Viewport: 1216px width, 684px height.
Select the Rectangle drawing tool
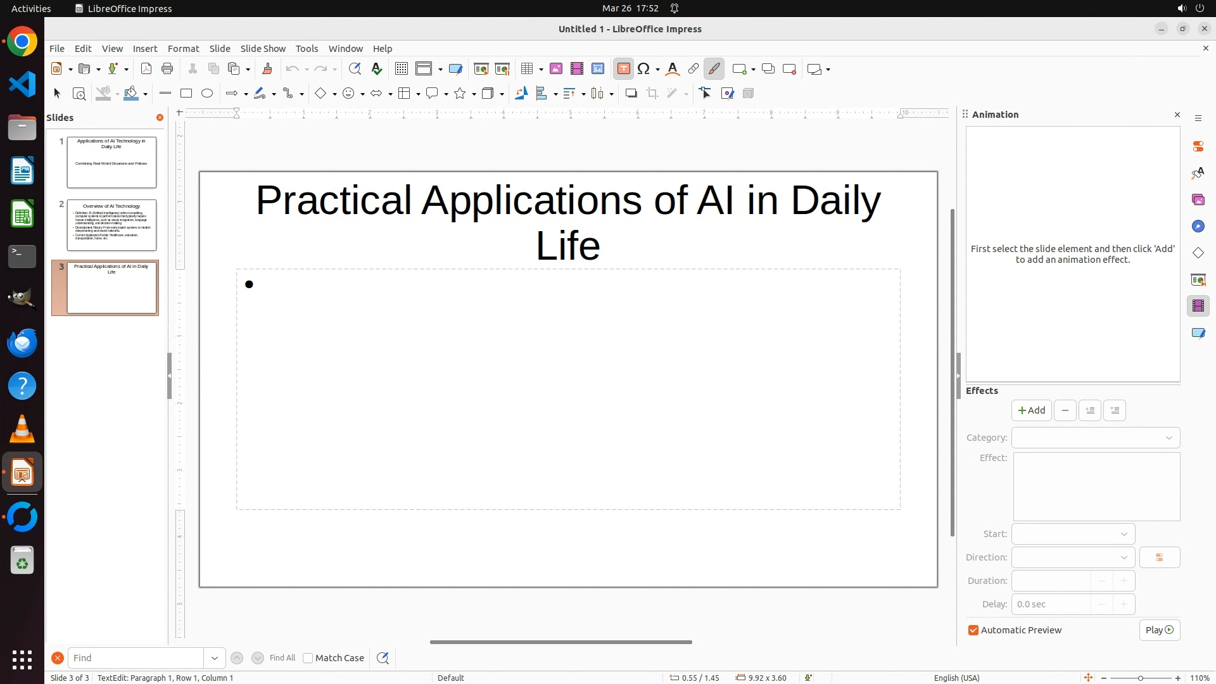186,94
